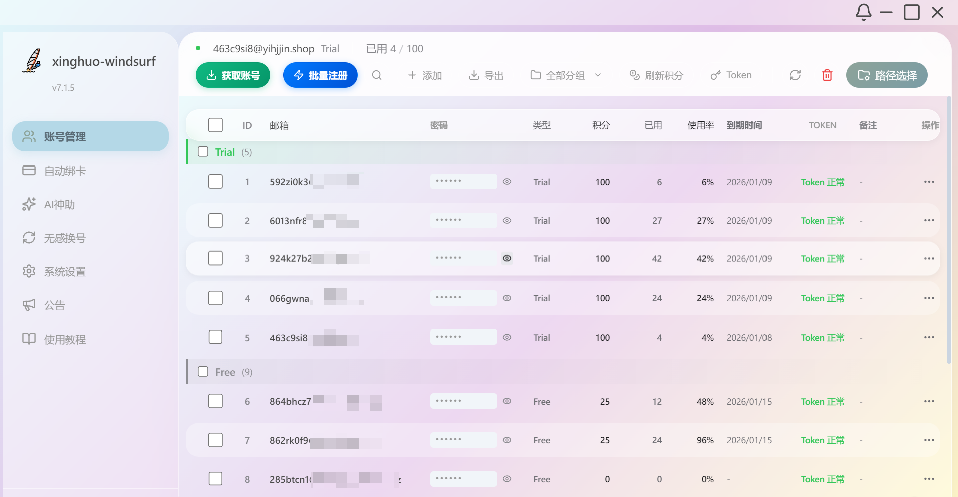Click 刷新积分 refresh points icon
958x497 pixels.
click(656, 75)
